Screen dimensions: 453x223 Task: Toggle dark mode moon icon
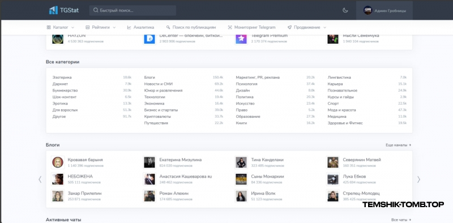(345, 10)
